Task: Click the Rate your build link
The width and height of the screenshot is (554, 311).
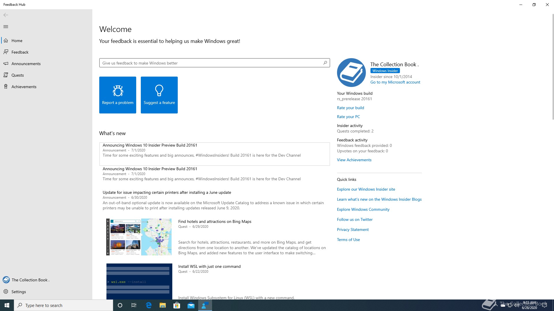Action: click(350, 108)
